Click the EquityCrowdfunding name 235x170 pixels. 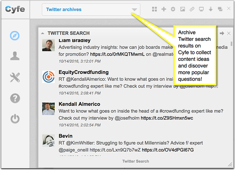(84, 72)
